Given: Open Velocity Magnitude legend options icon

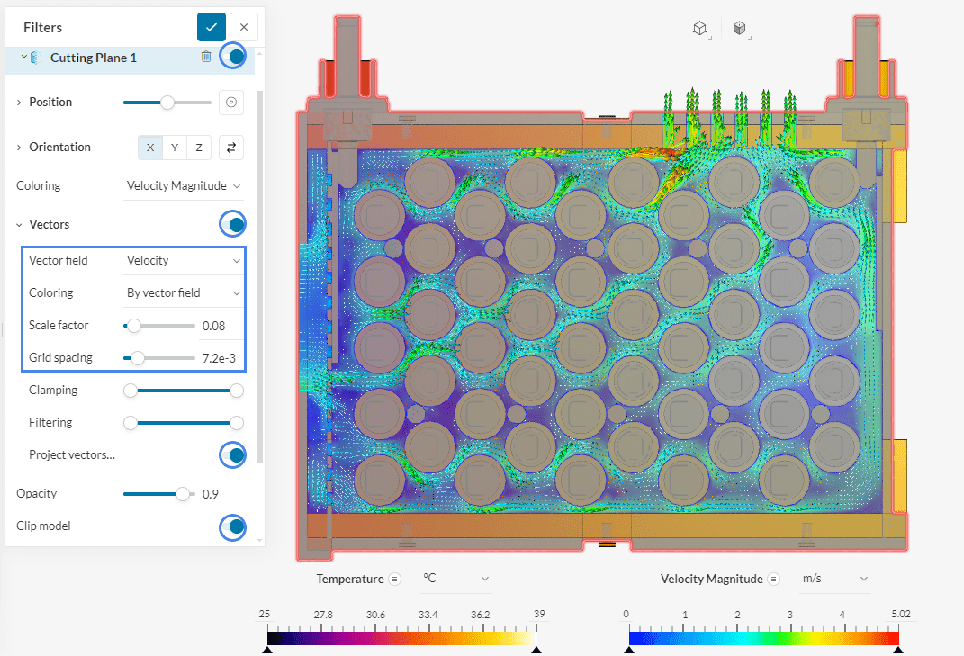Looking at the screenshot, I should 774,579.
